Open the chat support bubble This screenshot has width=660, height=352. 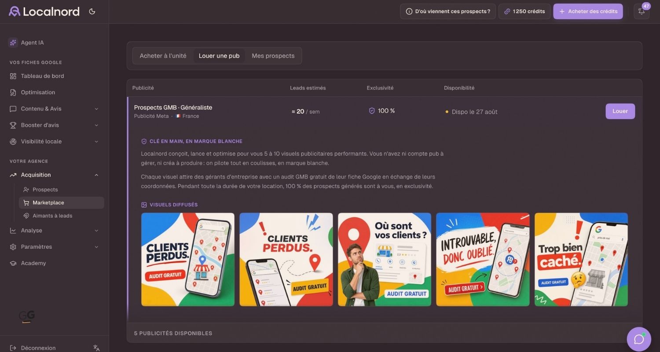point(639,339)
